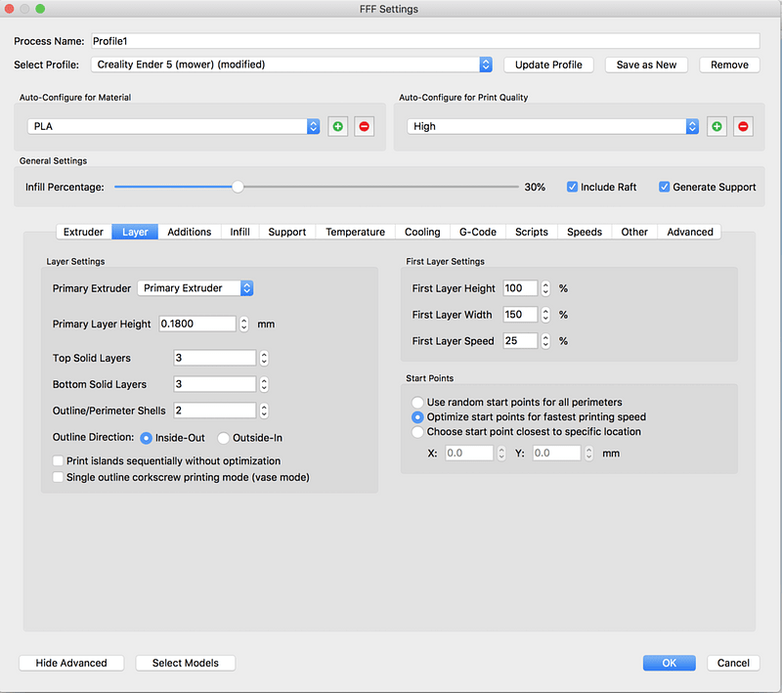782x693 pixels.
Task: Click the First Layer Height value field
Action: coord(520,288)
